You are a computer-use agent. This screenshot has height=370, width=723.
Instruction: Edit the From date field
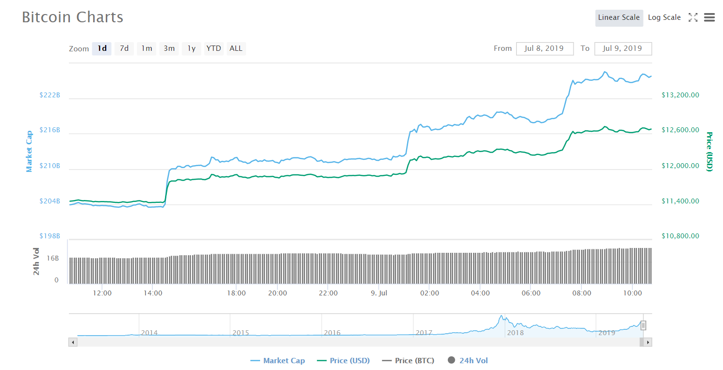(x=545, y=48)
